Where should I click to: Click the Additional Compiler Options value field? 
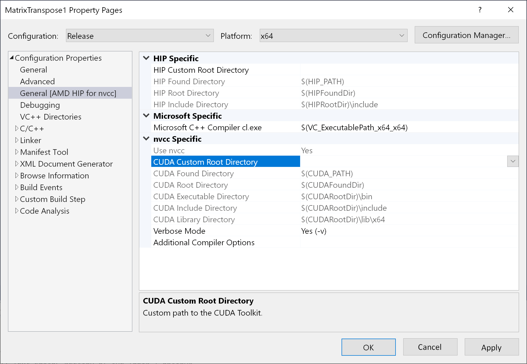tap(409, 243)
